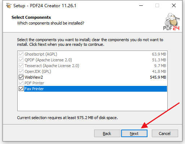Select the Ghostscript (AGPL) list entry
The width and height of the screenshot is (185, 144).
coord(41,54)
